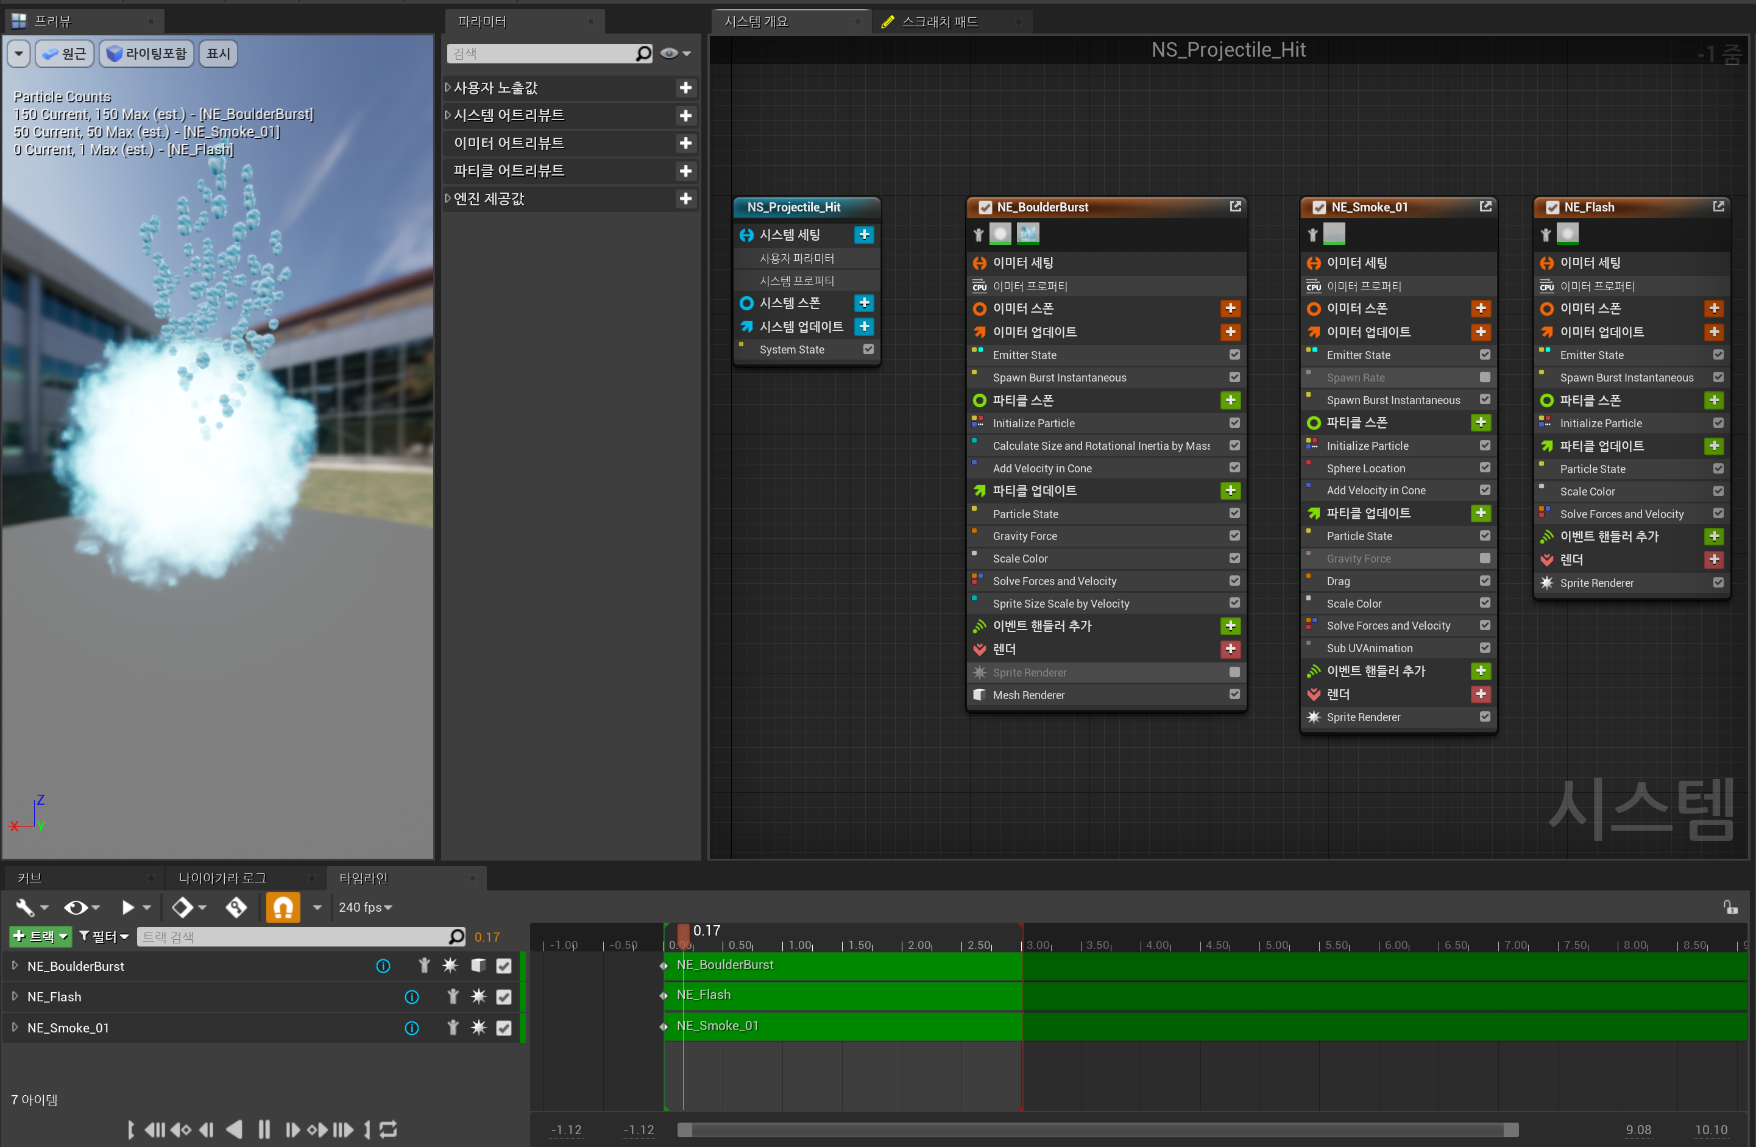Click the loop playback icon
This screenshot has width=1756, height=1147.
coord(389,1129)
